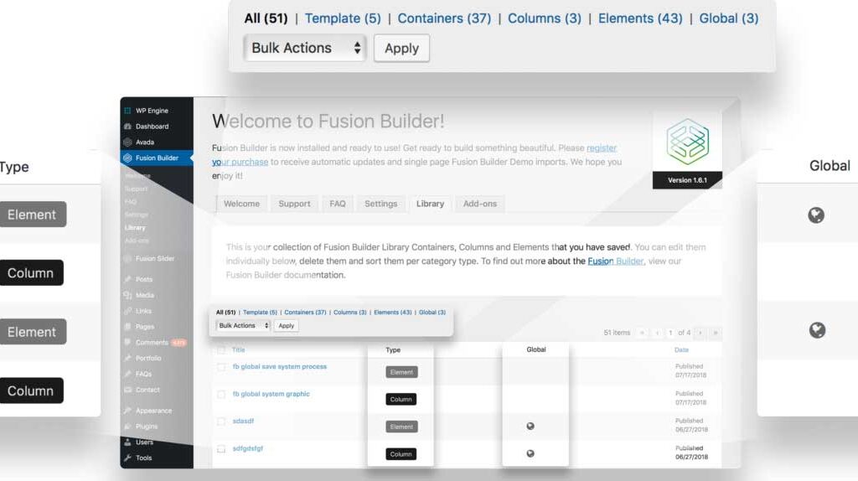
Task: Click the Appearance brush icon
Action: [127, 411]
